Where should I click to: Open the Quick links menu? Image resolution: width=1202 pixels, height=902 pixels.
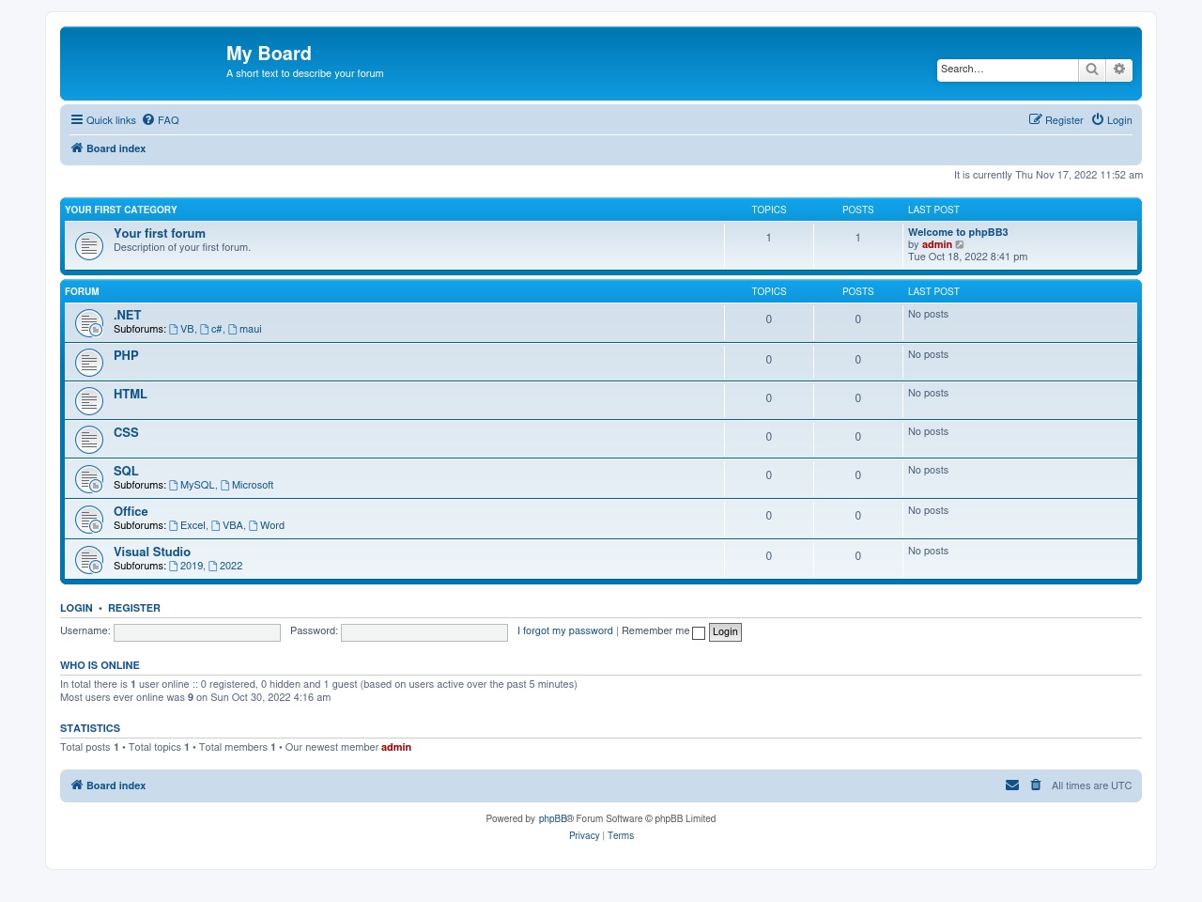pos(103,120)
